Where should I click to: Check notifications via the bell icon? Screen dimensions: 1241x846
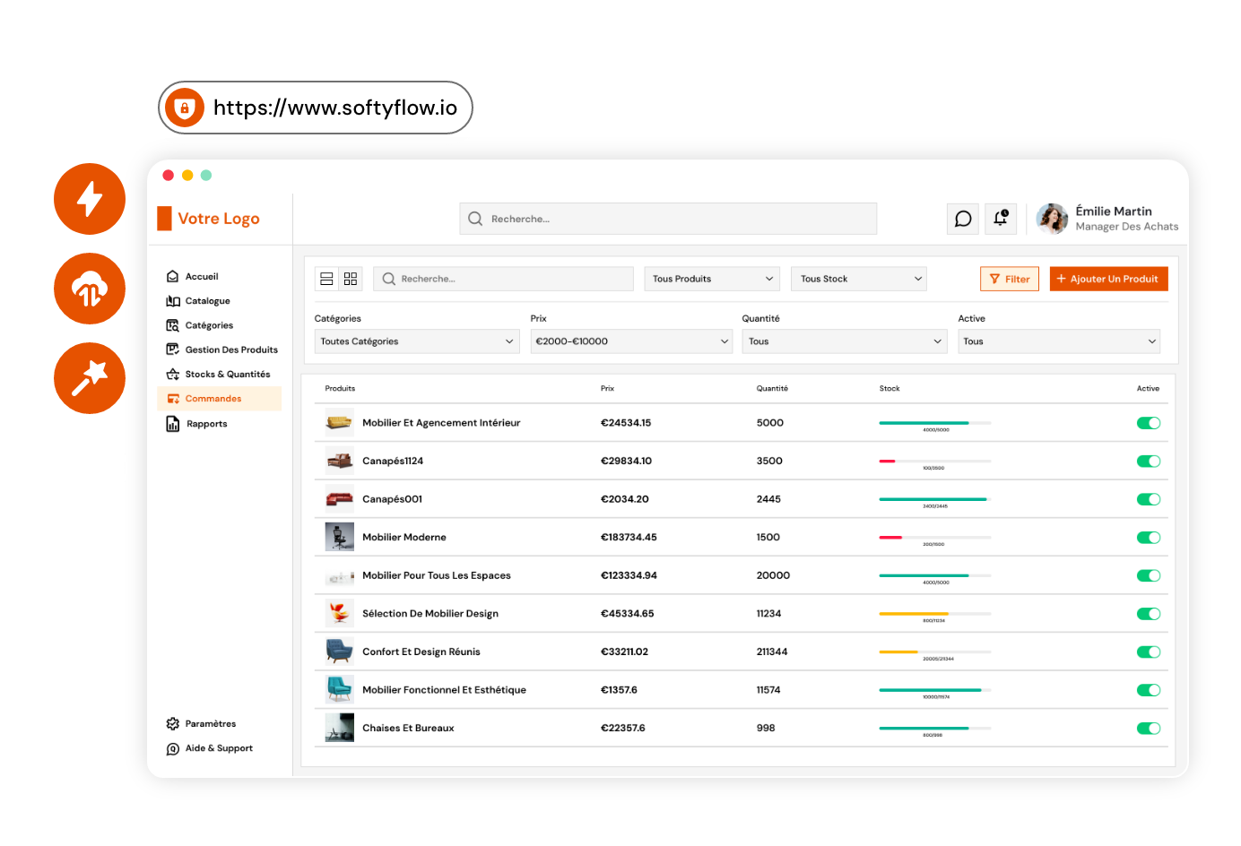(1000, 219)
